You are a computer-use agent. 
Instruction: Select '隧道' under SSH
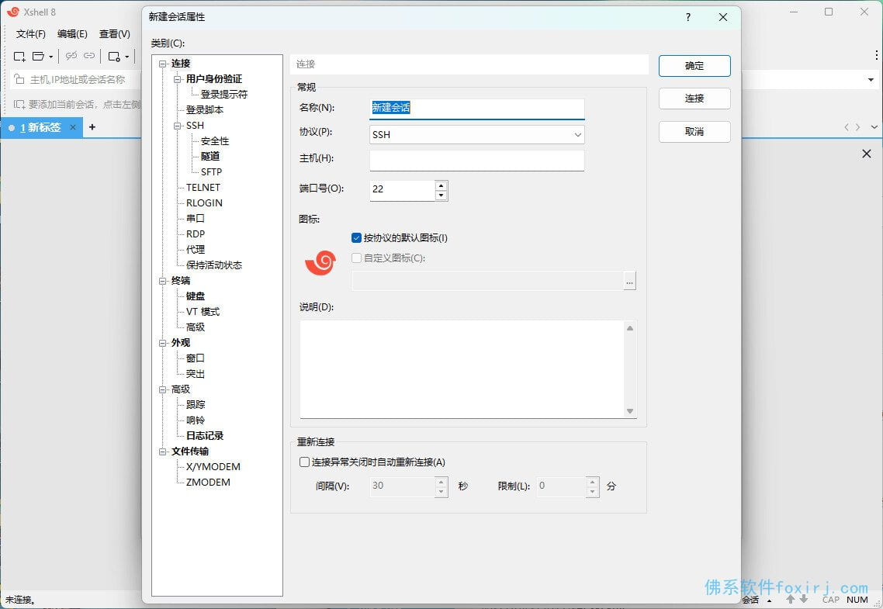[210, 157]
